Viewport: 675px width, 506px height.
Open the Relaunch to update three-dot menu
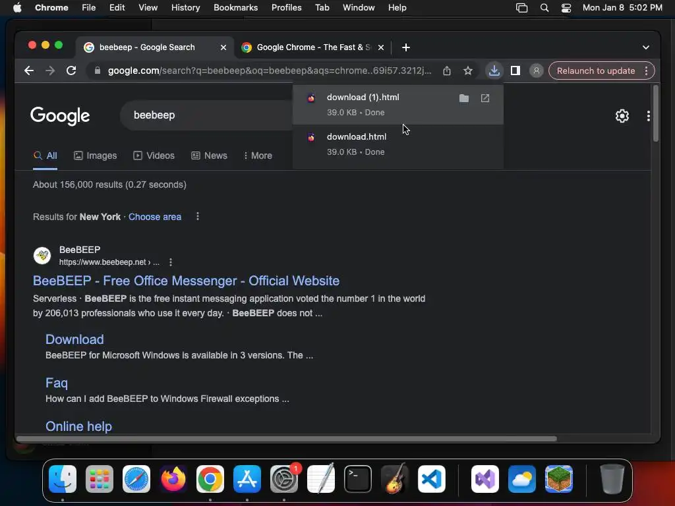[646, 70]
